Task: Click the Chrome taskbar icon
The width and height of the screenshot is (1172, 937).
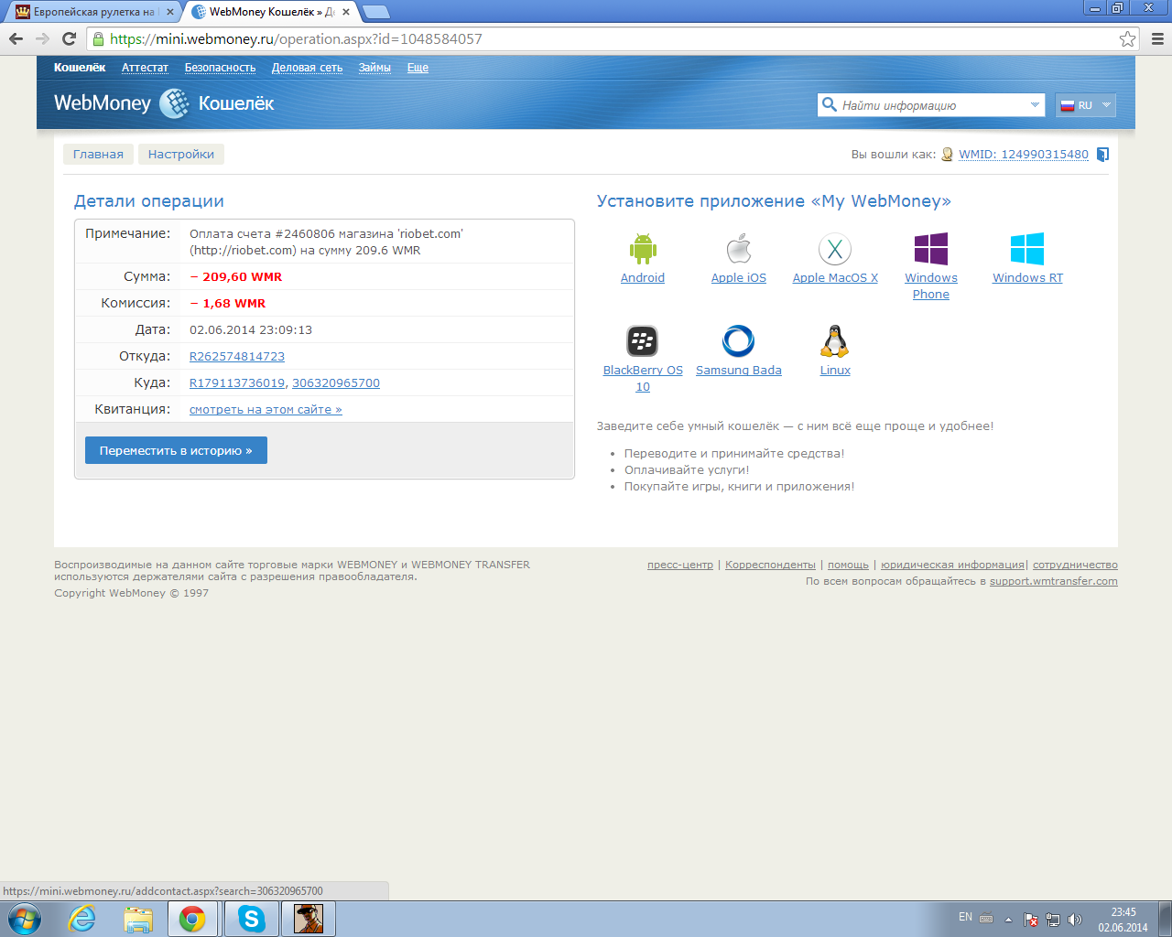Action: [192, 919]
